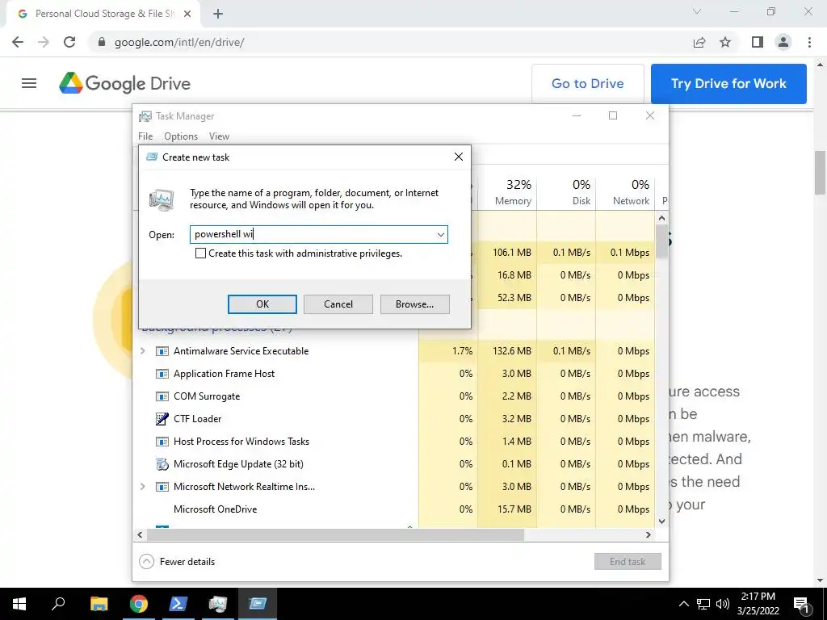Close the Personal Cloud Storage tab
827x620 pixels.
[x=187, y=15]
